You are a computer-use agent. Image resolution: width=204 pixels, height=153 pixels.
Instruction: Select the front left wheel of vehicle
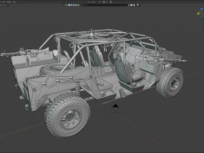pyautogui.click(x=170, y=82)
